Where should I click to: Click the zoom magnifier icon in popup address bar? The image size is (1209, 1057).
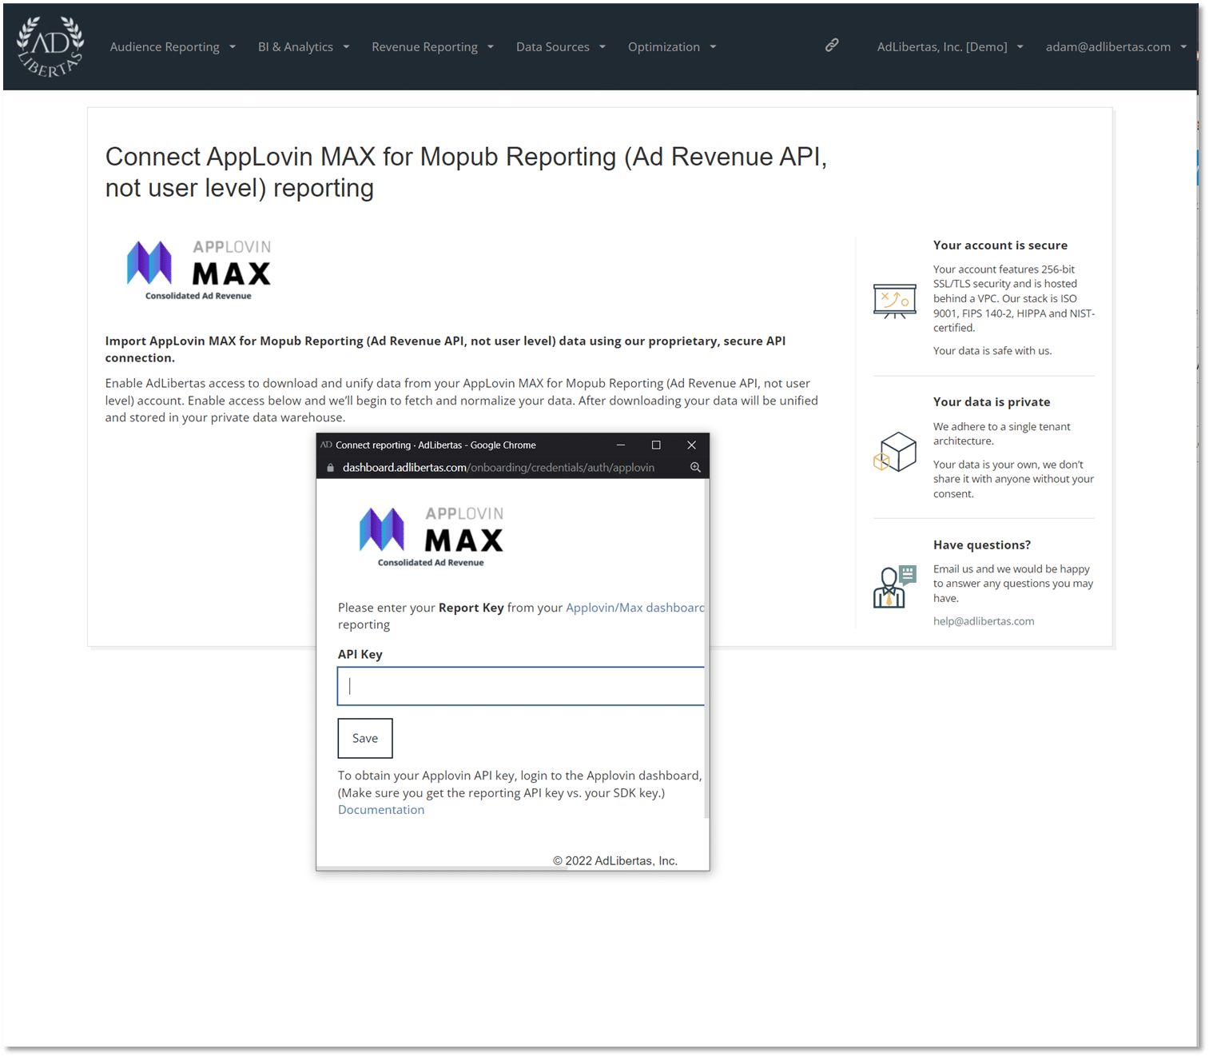(695, 468)
